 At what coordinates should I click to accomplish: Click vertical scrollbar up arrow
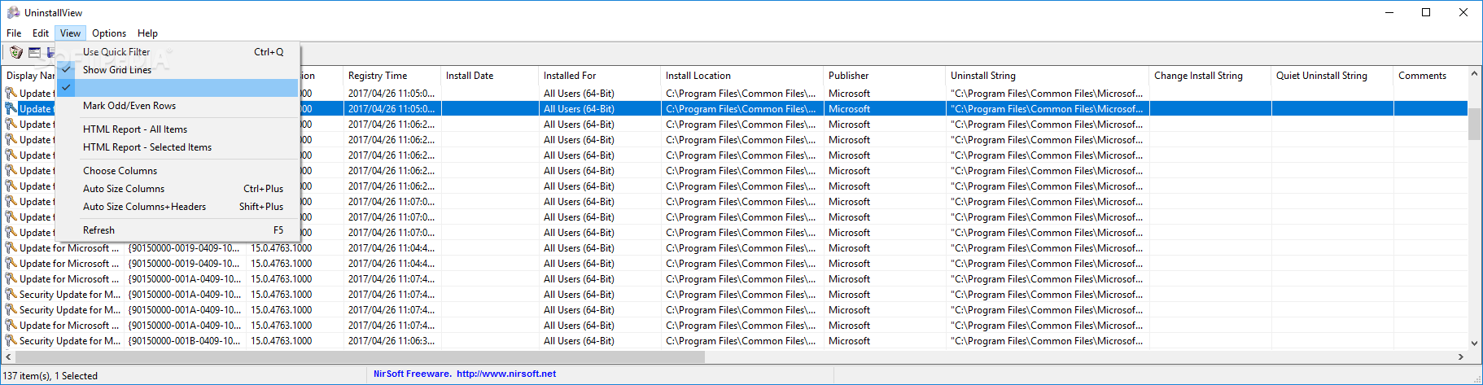pyautogui.click(x=1474, y=74)
